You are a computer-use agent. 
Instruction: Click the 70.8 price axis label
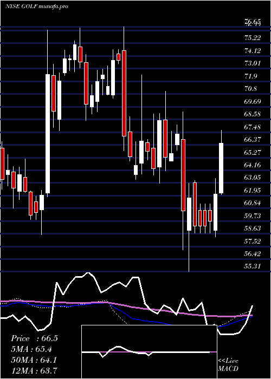coord(250,89)
